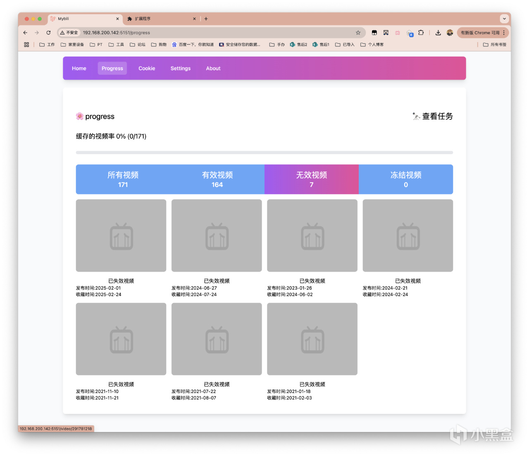Open the 安全储存您的数据 bookmark
The height and width of the screenshot is (456, 529).
(240, 45)
